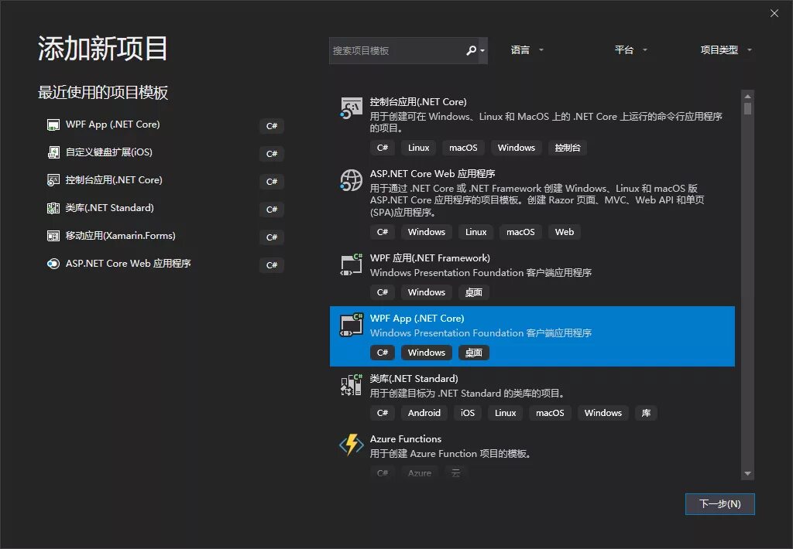Click the Web tag under ASP.NET Core
This screenshot has height=549, width=793.
pyautogui.click(x=565, y=232)
